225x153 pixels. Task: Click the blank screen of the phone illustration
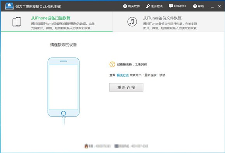[x=64, y=87]
